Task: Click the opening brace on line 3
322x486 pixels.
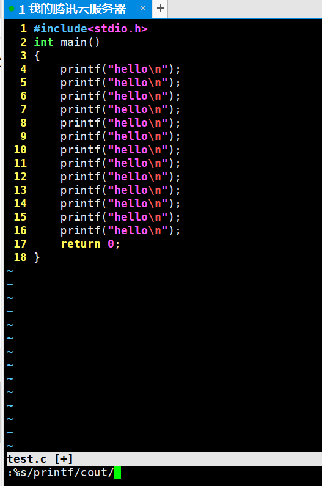Action: [37, 56]
